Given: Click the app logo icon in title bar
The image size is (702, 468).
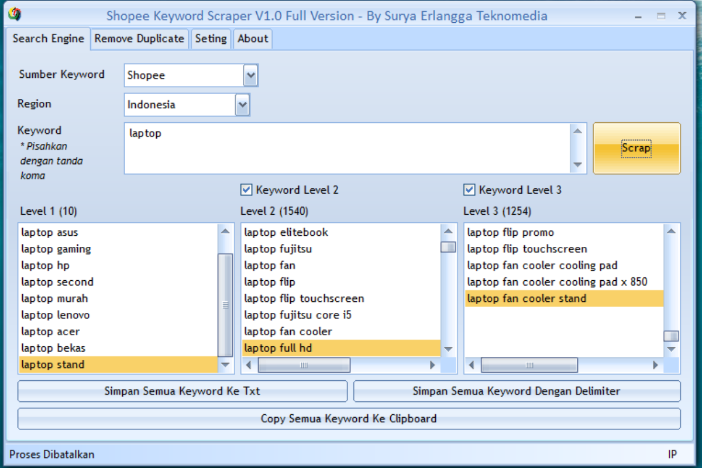Looking at the screenshot, I should 15,15.
